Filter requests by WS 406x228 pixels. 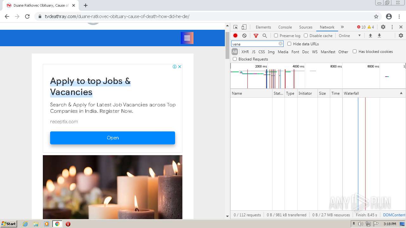(x=315, y=52)
